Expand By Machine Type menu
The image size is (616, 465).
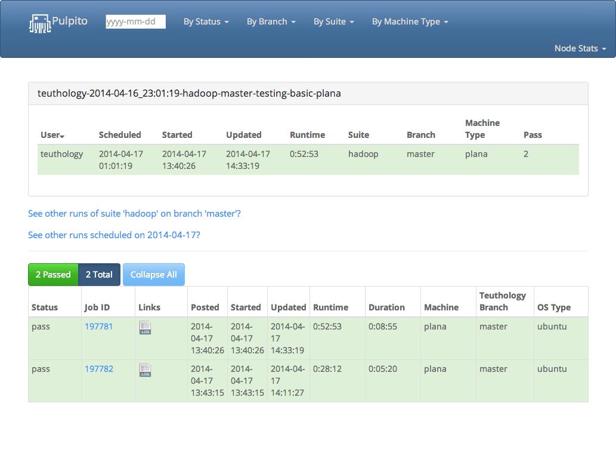410,21
